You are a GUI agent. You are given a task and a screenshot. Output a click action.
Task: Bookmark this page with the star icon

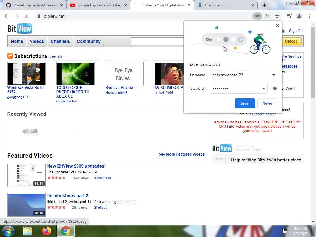[x=277, y=16]
